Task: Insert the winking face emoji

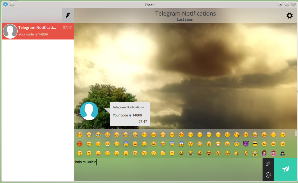Action: pyautogui.click(x=144, y=135)
